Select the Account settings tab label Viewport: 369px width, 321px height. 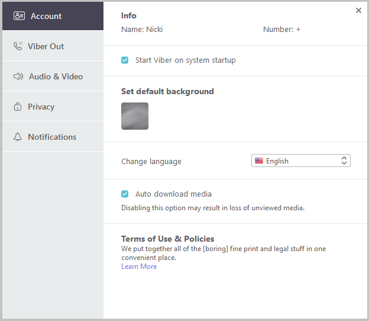click(x=46, y=16)
